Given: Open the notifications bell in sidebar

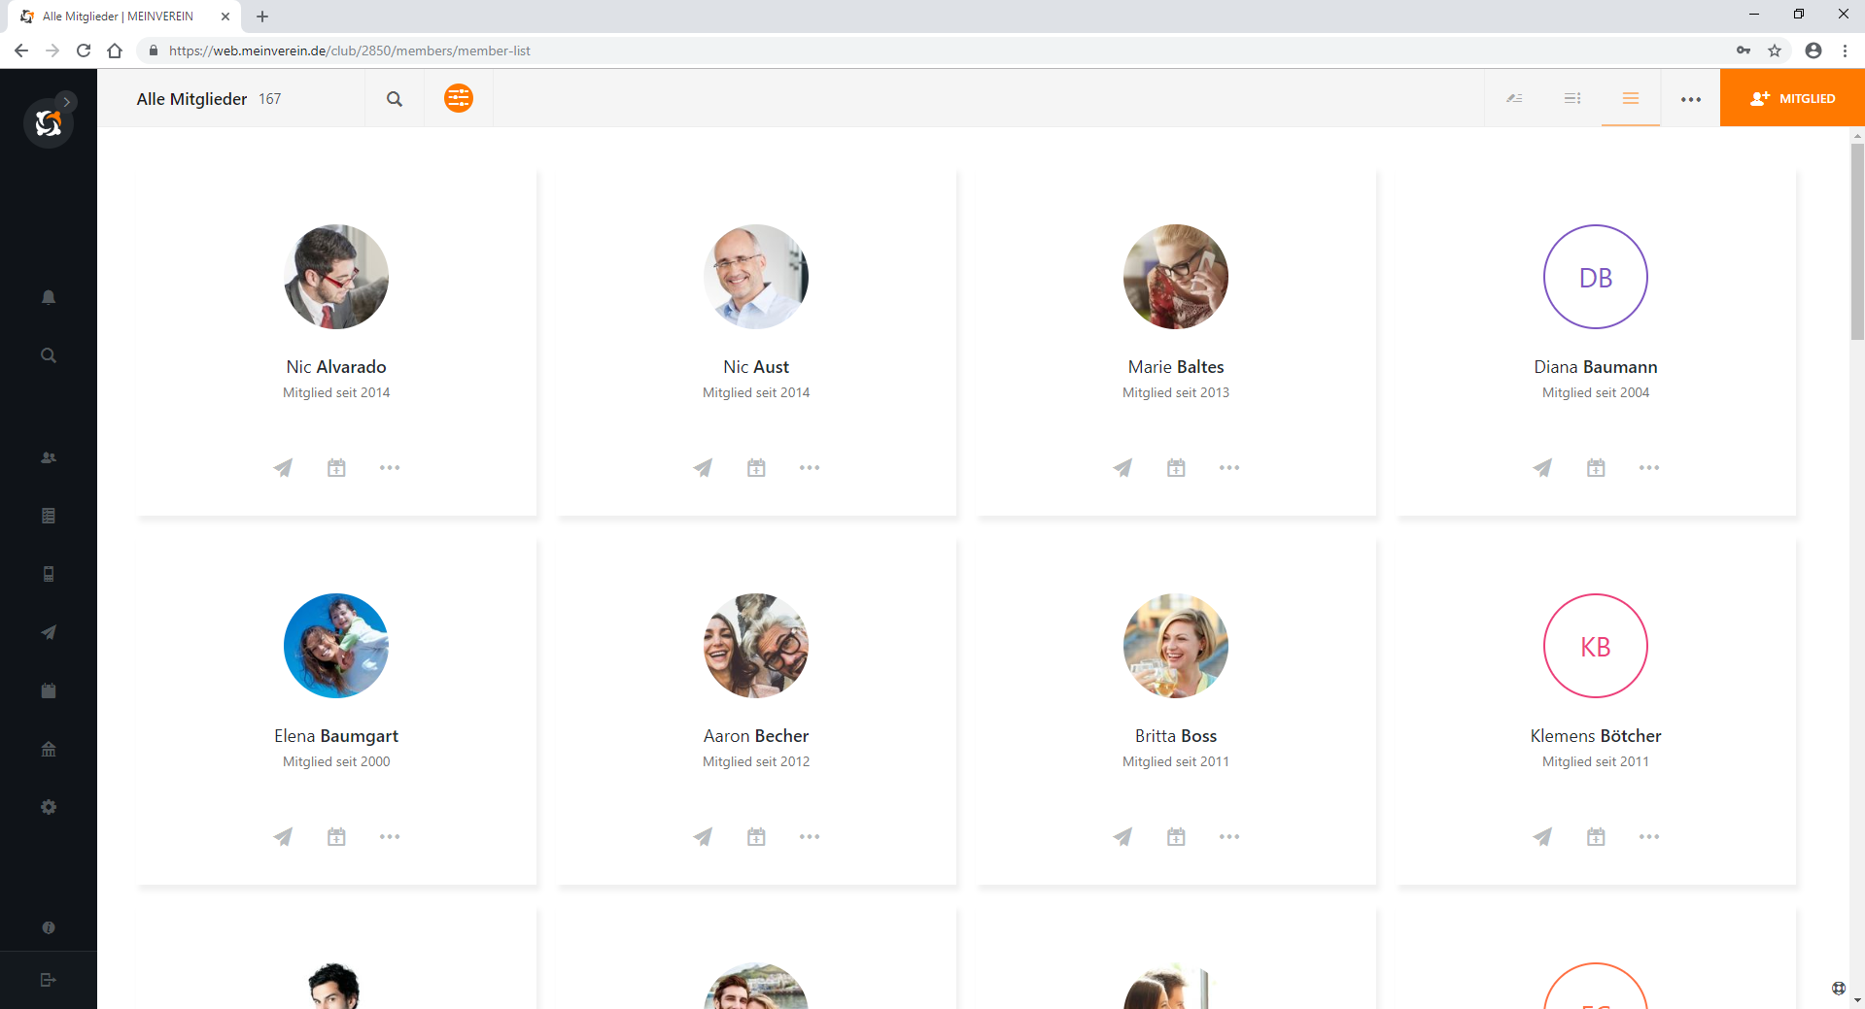Looking at the screenshot, I should 49,297.
